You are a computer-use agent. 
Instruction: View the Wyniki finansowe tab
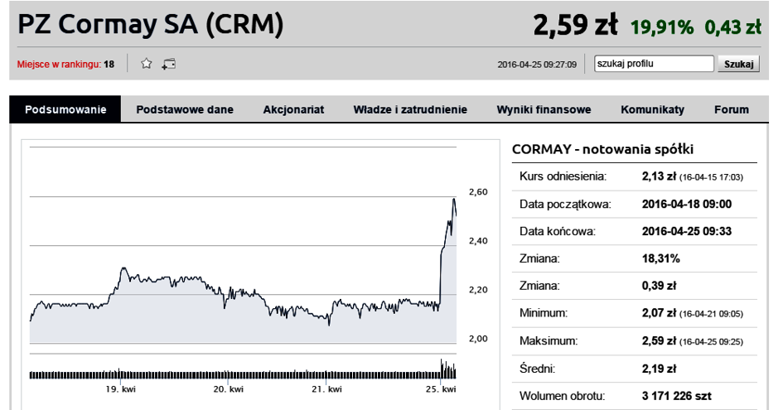544,109
